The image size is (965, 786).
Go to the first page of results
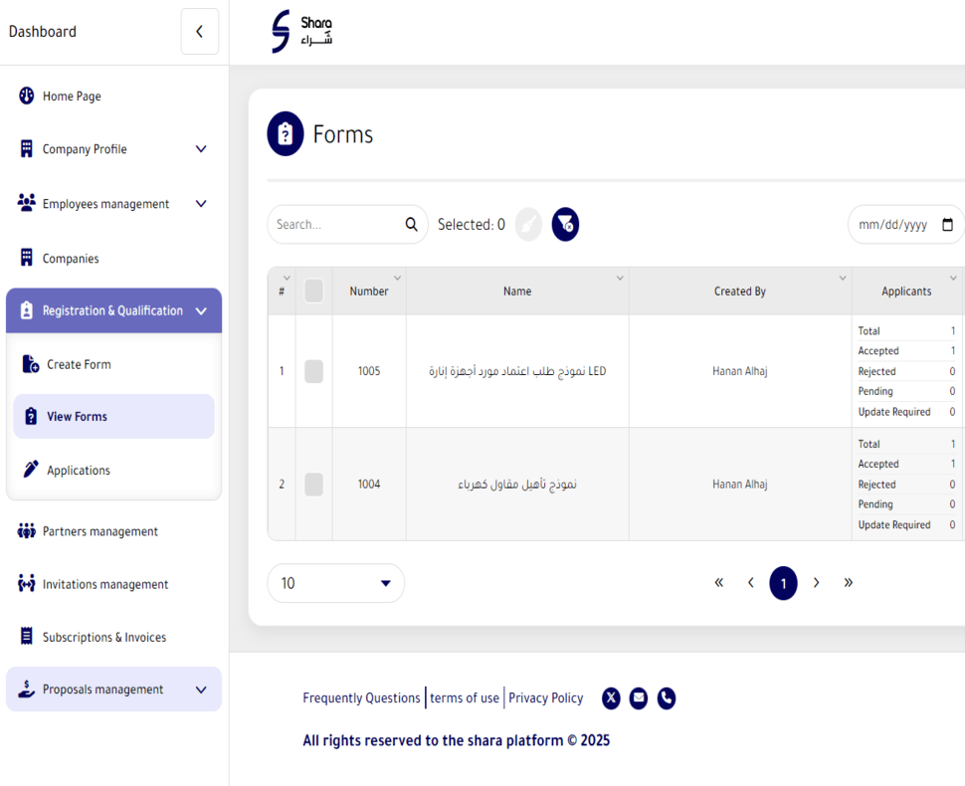[718, 582]
